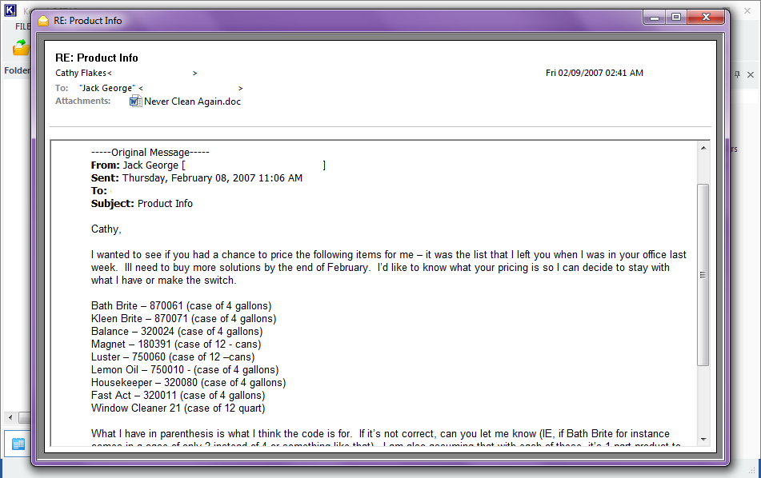The width and height of the screenshot is (761, 478).
Task: Open the FILE menu in background window
Action: pyautogui.click(x=23, y=26)
